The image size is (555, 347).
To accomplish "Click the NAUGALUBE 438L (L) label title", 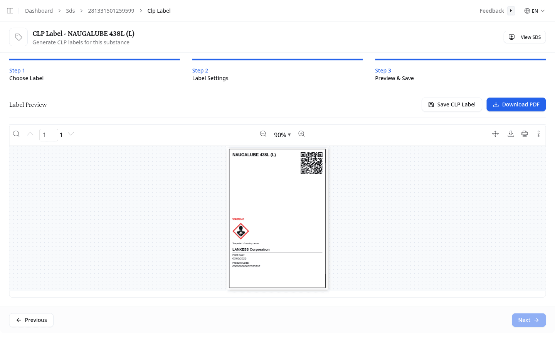I will [x=254, y=155].
